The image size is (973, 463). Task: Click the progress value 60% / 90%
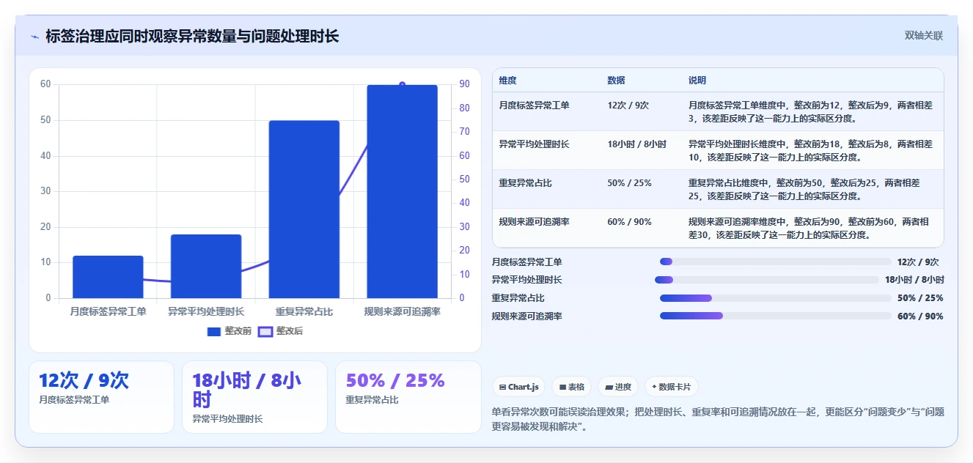[920, 316]
